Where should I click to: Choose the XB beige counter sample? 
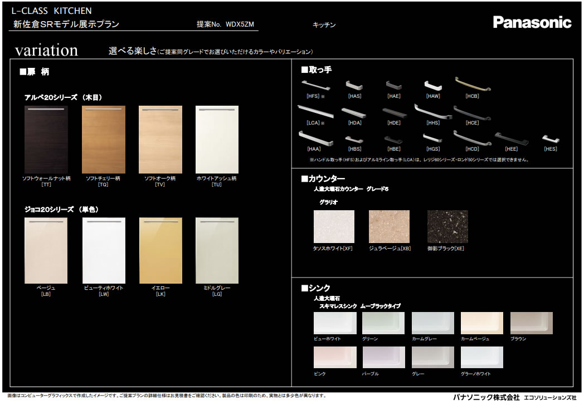pyautogui.click(x=389, y=227)
